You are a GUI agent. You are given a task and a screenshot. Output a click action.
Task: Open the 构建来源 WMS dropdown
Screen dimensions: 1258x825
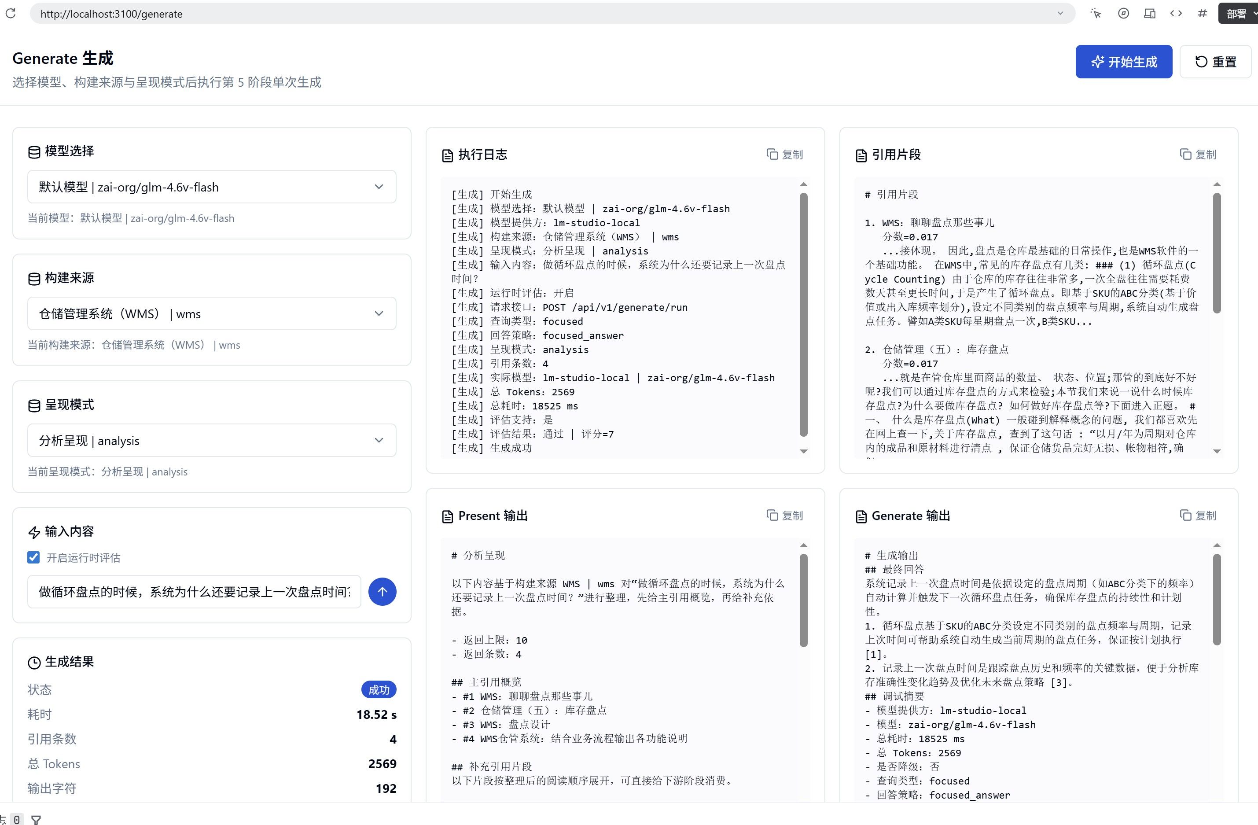212,313
